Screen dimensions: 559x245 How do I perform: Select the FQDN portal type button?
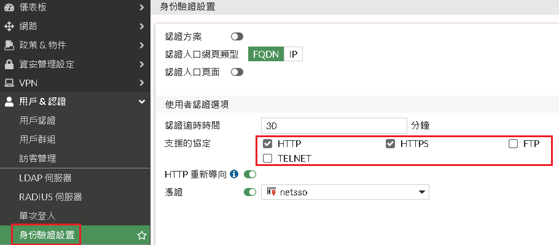266,54
